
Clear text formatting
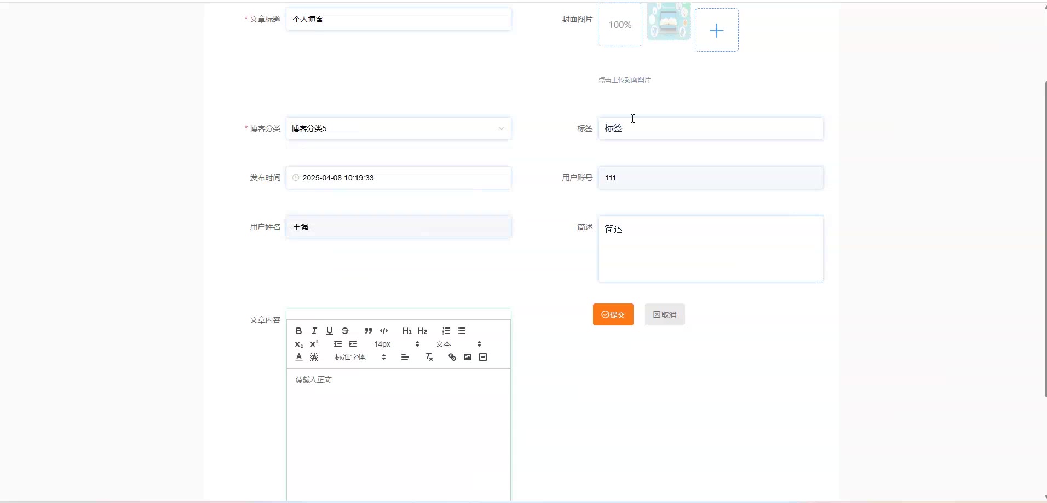pyautogui.click(x=429, y=357)
